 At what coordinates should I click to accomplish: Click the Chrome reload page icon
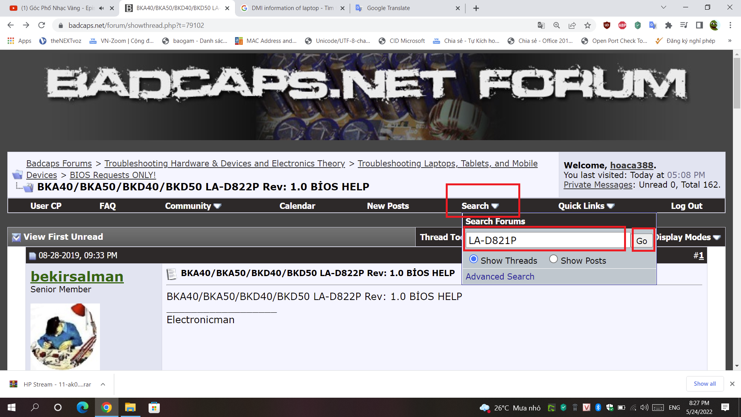[x=42, y=25]
